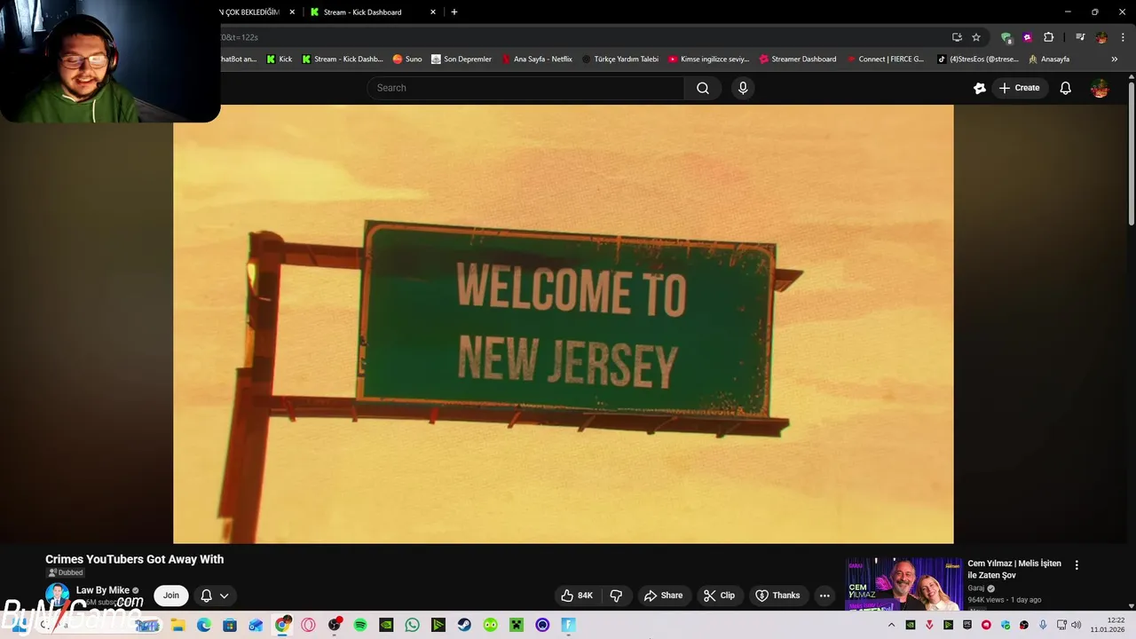
Task: Open the Minecraft creeper icon in taskbar
Action: 517,625
